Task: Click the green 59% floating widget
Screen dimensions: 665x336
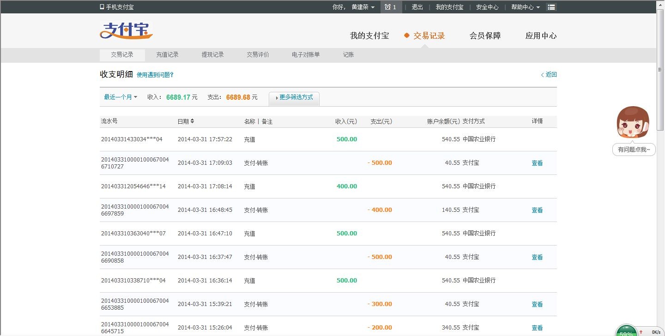Action: 627,331
